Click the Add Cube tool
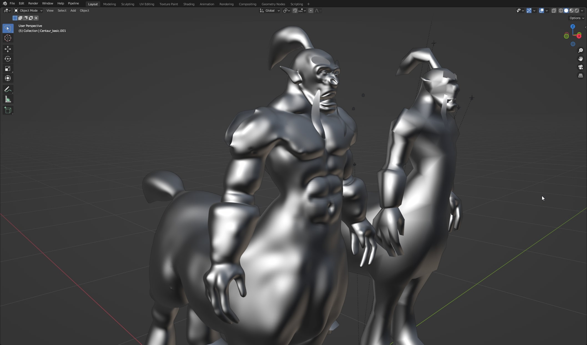This screenshot has width=587, height=345. click(8, 110)
